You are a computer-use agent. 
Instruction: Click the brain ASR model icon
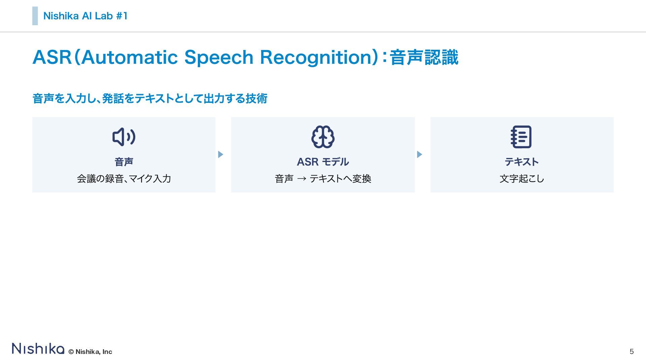pyautogui.click(x=323, y=137)
